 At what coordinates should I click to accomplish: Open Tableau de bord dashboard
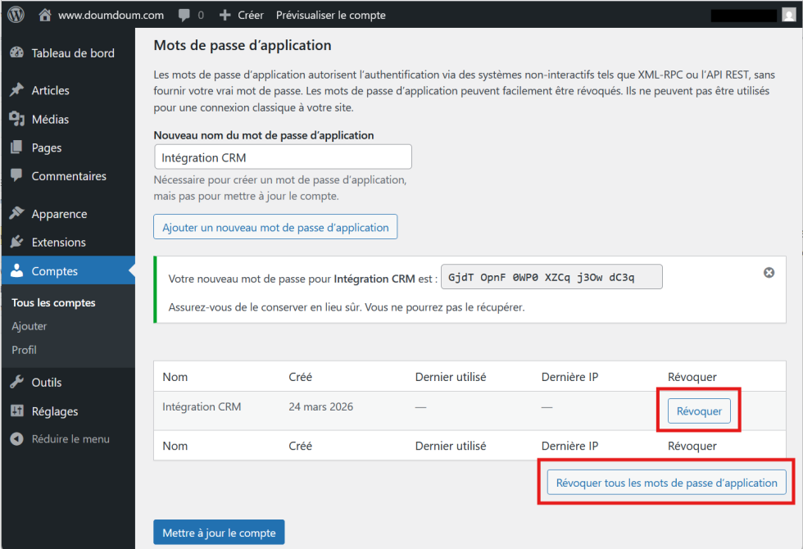click(x=72, y=53)
